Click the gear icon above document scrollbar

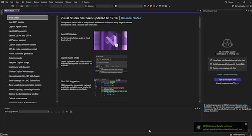200,11
